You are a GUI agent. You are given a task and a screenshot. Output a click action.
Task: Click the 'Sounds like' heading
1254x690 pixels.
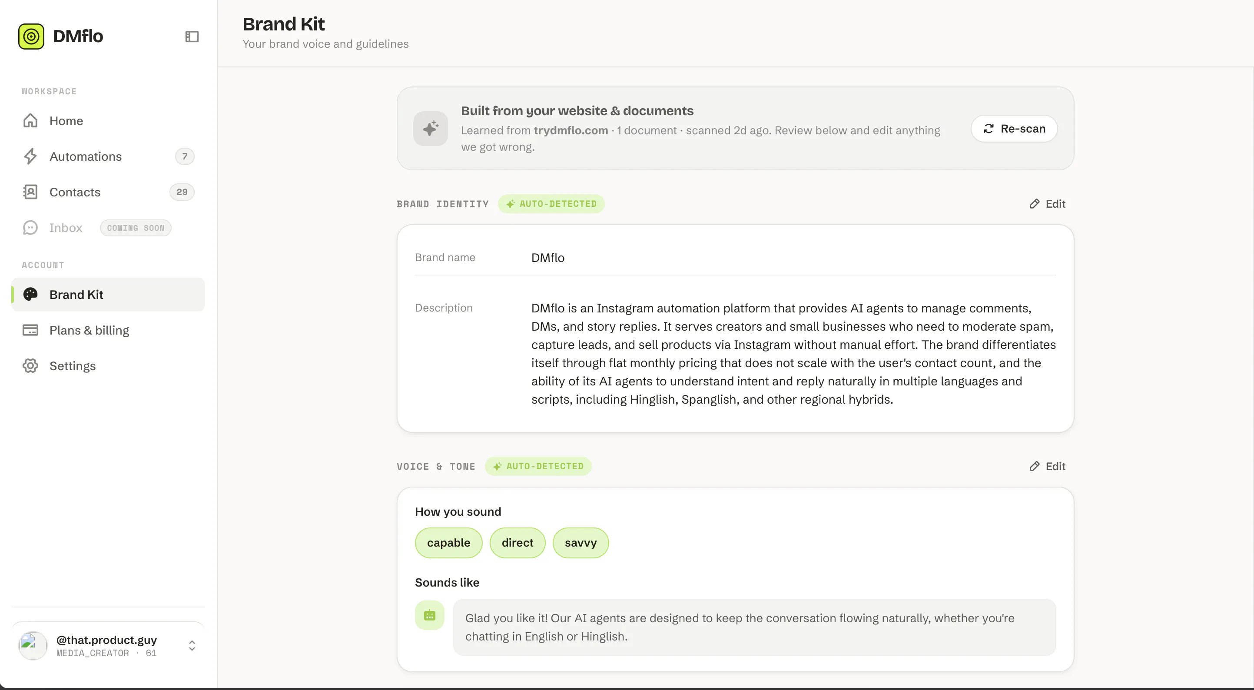tap(447, 582)
